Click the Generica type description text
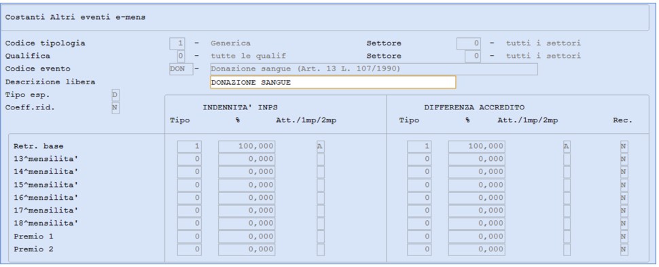659x267 pixels. pyautogui.click(x=230, y=43)
